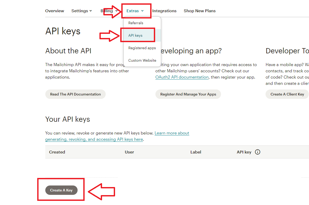Viewport: 309px width, 205px height.
Task: Open the Overview tab
Action: (x=55, y=11)
